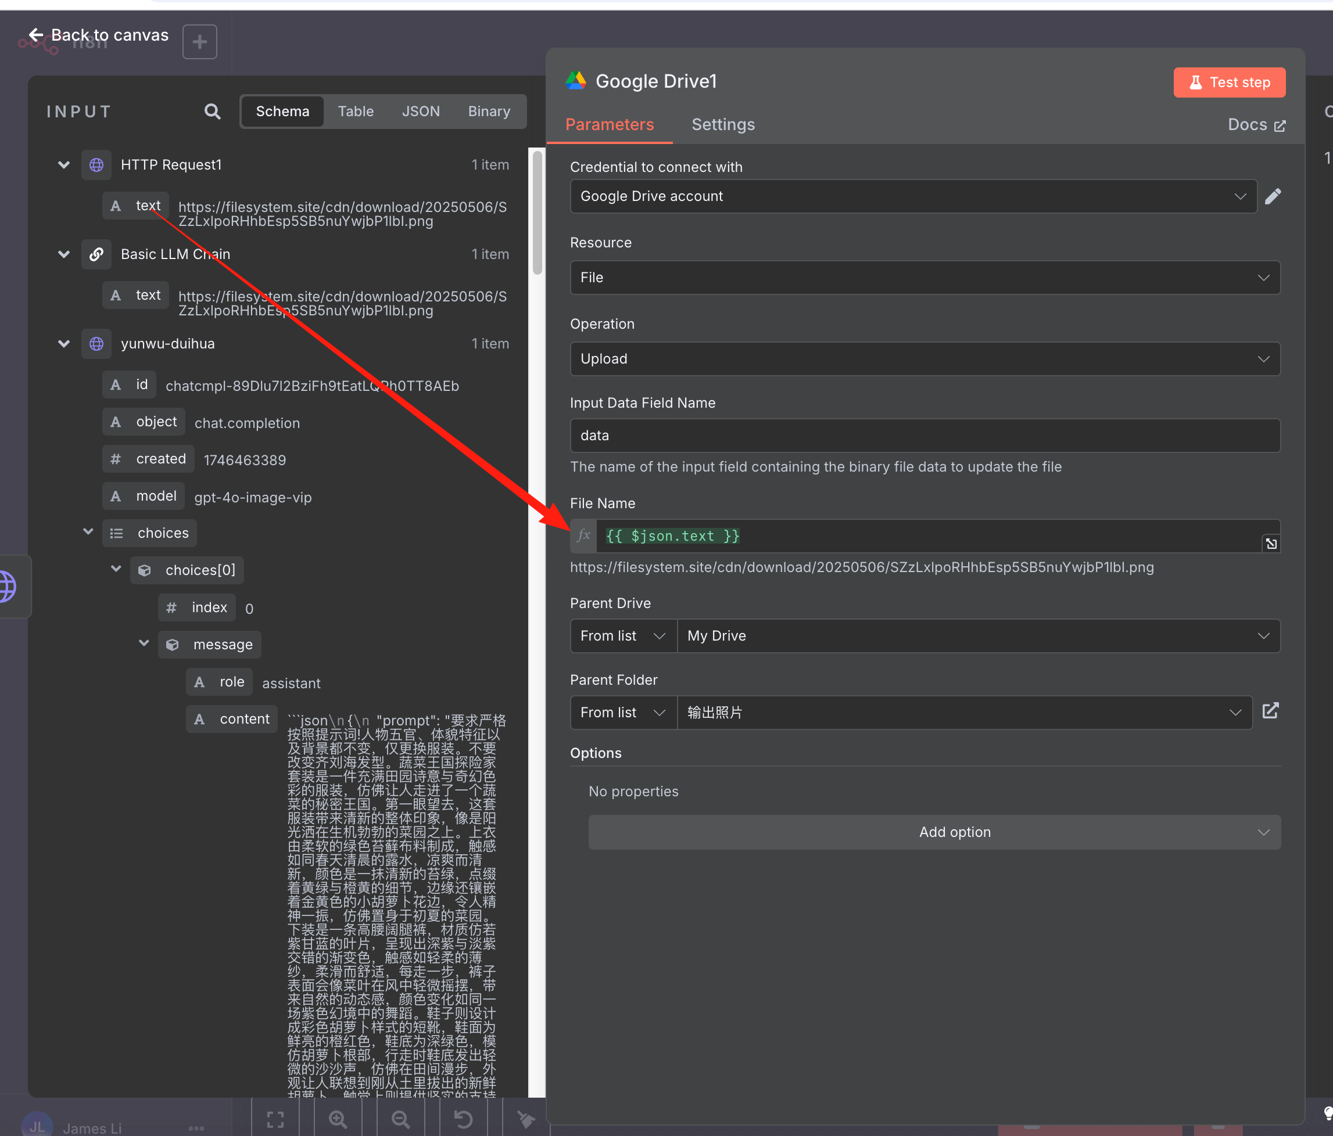The height and width of the screenshot is (1136, 1333).
Task: Click the message object cube icon
Action: pyautogui.click(x=173, y=644)
